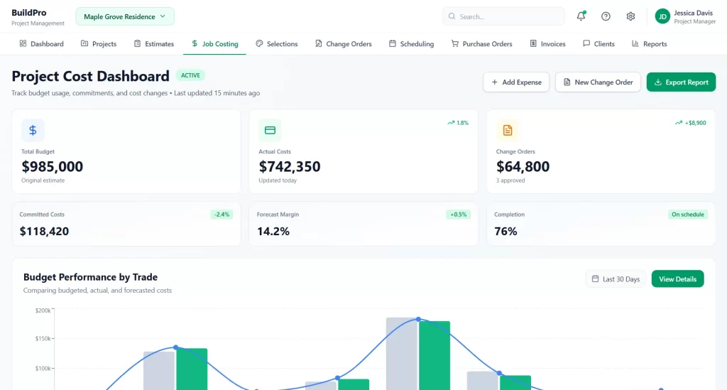Open the Maple Grove Residence project dropdown
Screen dimensions: 727x390
pyautogui.click(x=125, y=17)
